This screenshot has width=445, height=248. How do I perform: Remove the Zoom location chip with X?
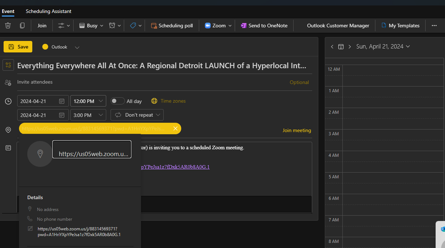click(x=176, y=129)
